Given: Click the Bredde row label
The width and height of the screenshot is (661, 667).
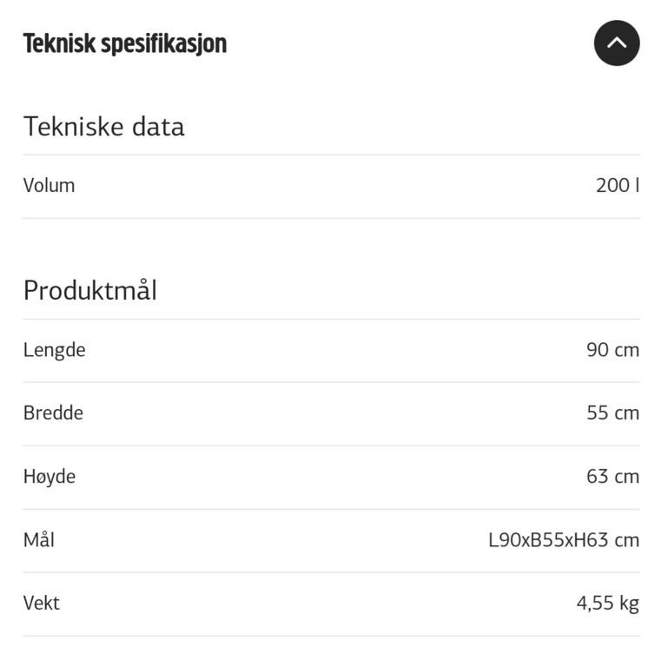Looking at the screenshot, I should [x=53, y=413].
